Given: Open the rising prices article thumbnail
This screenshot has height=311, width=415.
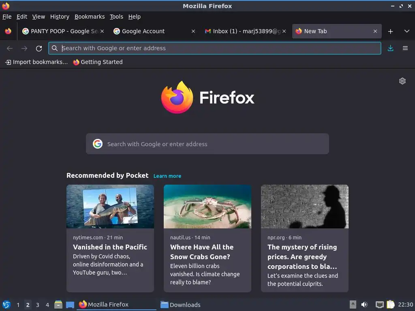Looking at the screenshot, I should [x=305, y=207].
